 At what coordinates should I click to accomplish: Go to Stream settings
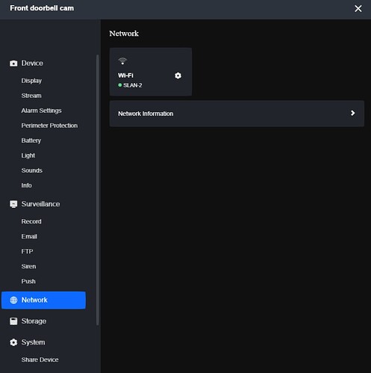click(x=31, y=96)
